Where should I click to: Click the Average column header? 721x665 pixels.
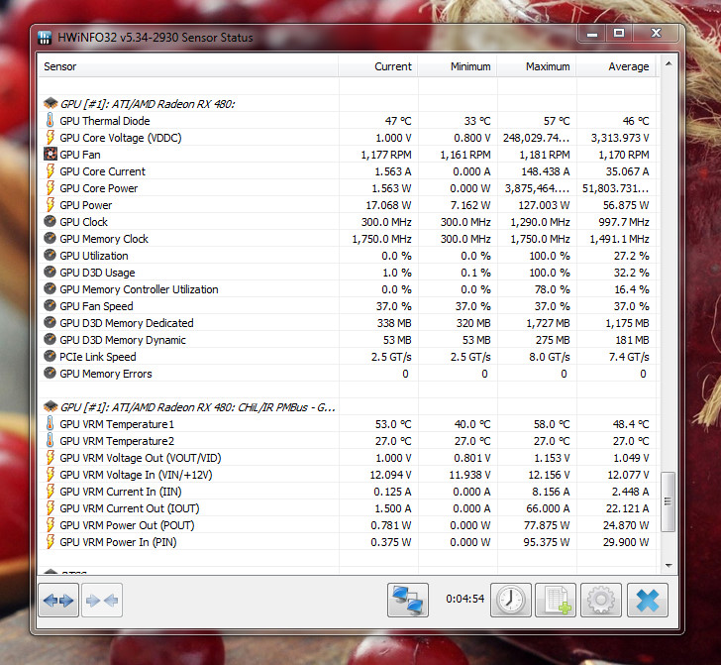click(617, 66)
